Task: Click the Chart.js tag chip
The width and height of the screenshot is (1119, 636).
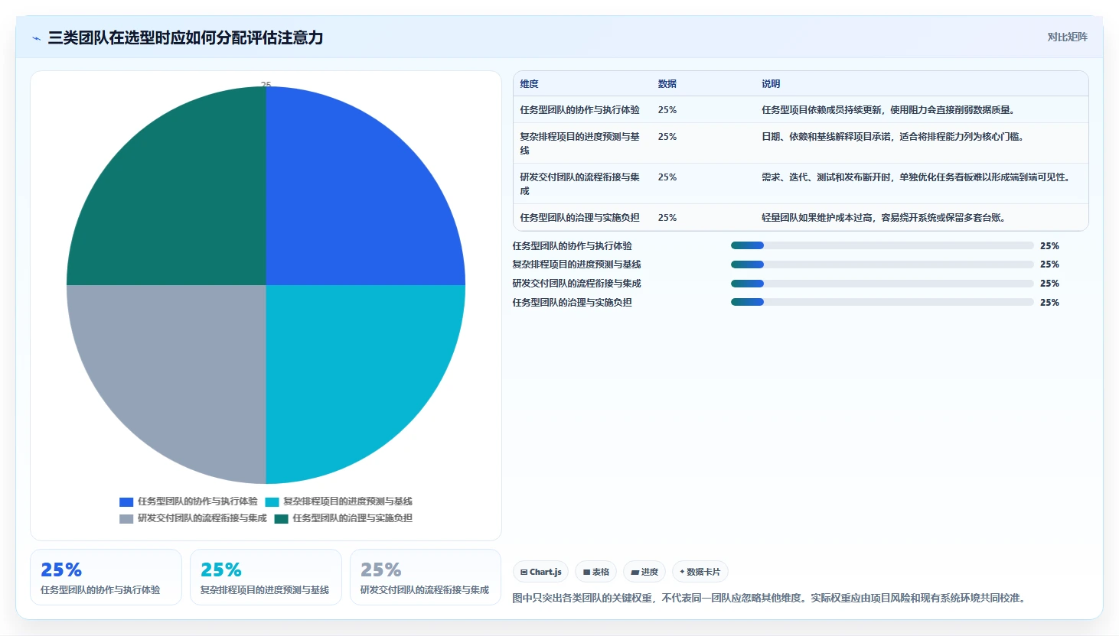Action: click(540, 572)
